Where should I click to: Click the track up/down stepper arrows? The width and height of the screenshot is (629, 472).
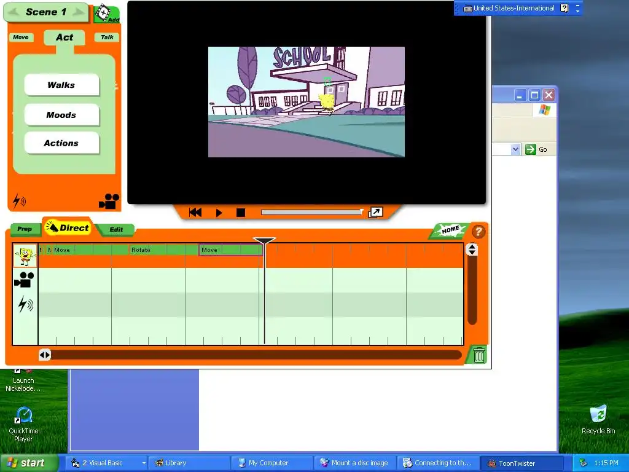coord(472,250)
